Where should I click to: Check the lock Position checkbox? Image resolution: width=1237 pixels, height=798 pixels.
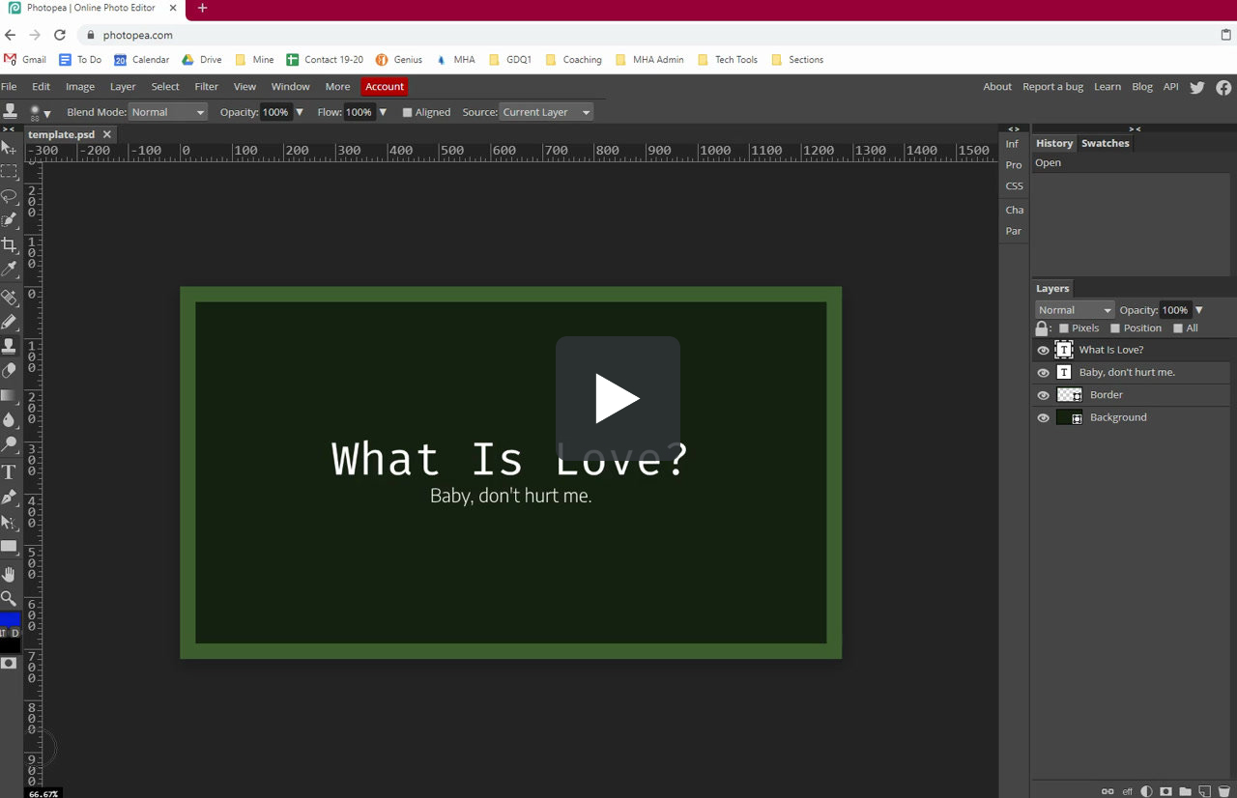(1114, 328)
